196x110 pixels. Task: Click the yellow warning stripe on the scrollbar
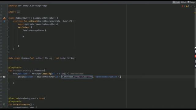[195, 13]
